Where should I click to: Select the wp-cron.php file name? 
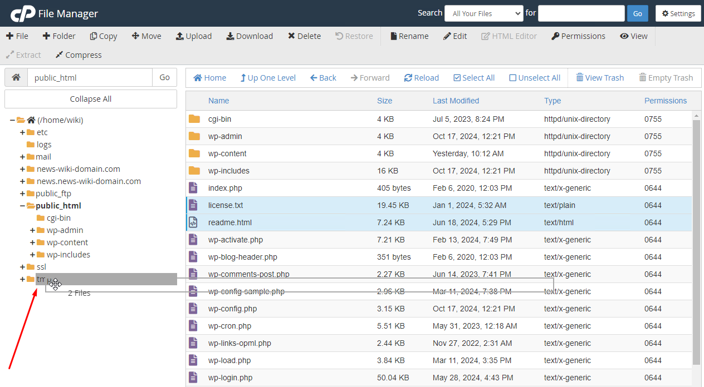coord(230,326)
